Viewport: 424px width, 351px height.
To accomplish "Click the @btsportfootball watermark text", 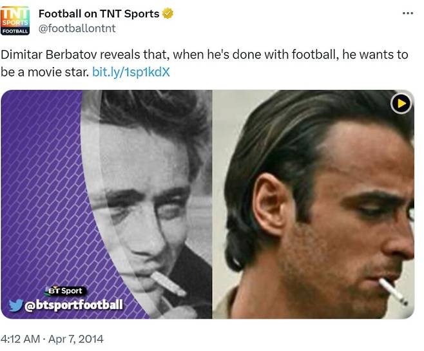I will pyautogui.click(x=73, y=306).
